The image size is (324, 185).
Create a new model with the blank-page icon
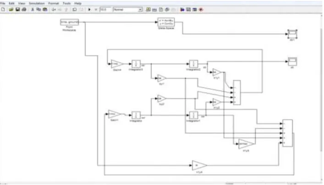coord(3,10)
